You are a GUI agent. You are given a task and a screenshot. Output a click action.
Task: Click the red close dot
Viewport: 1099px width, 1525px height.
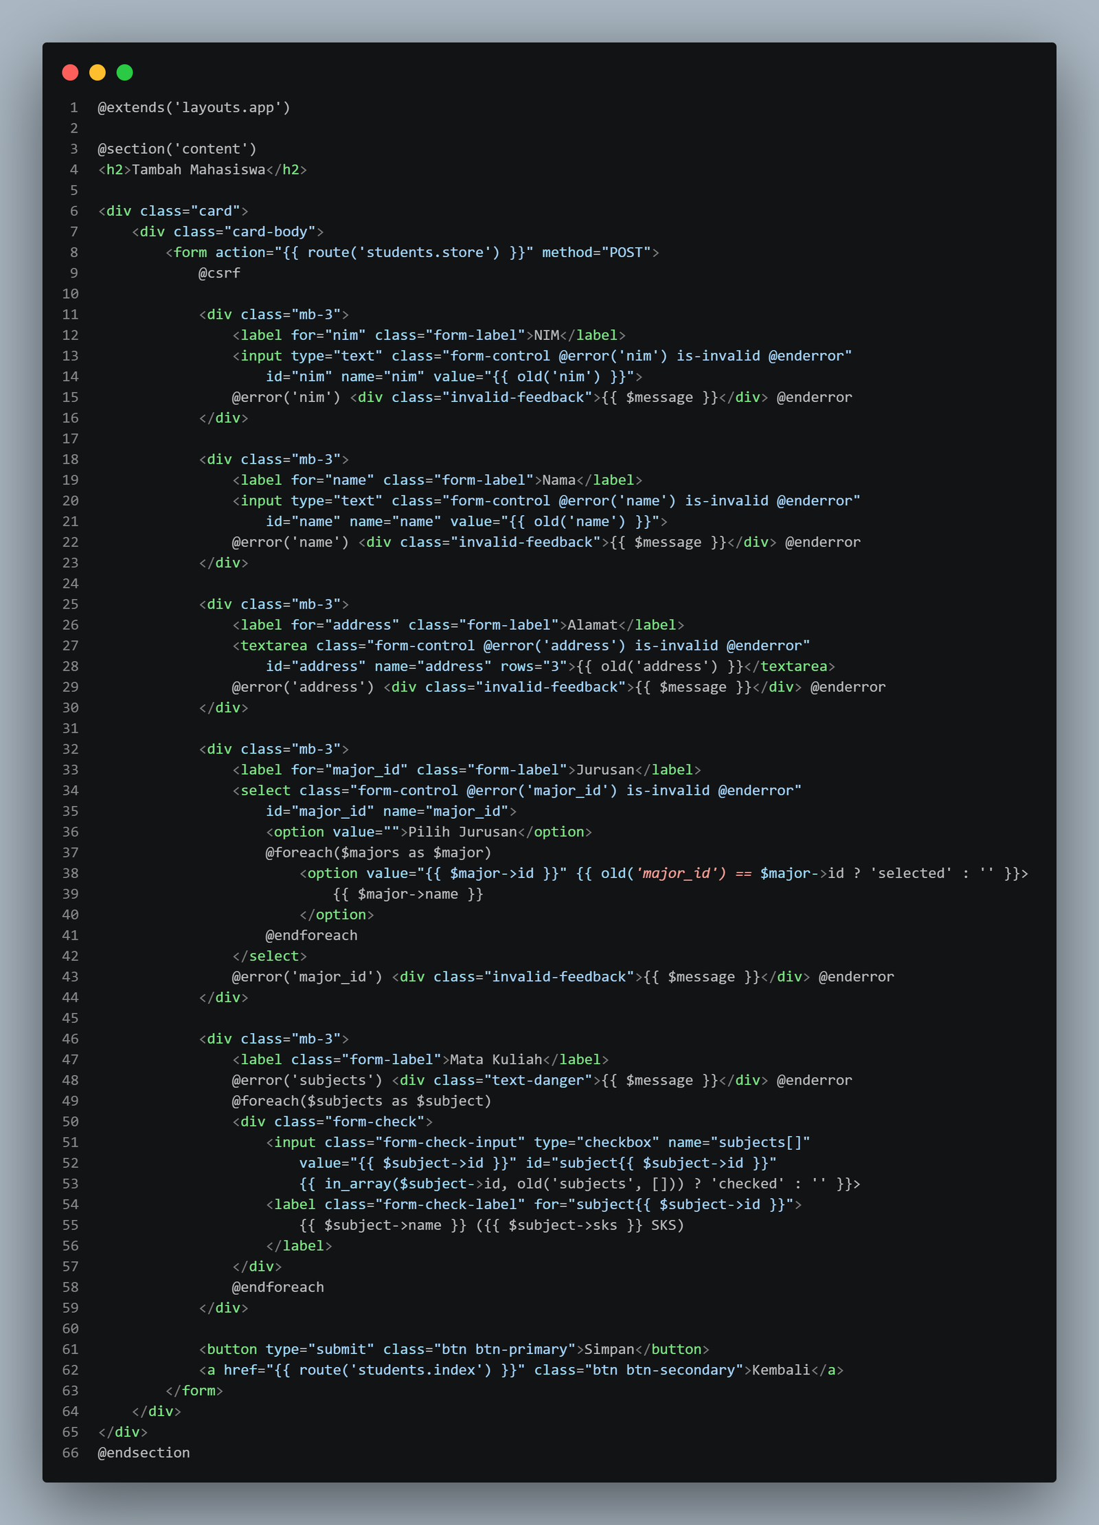click(70, 72)
